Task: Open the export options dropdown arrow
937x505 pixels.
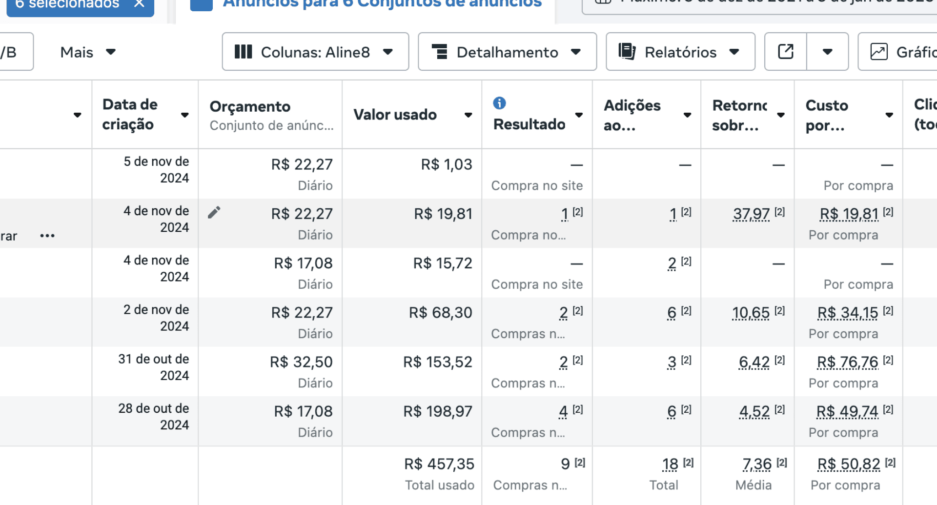Action: coord(827,52)
